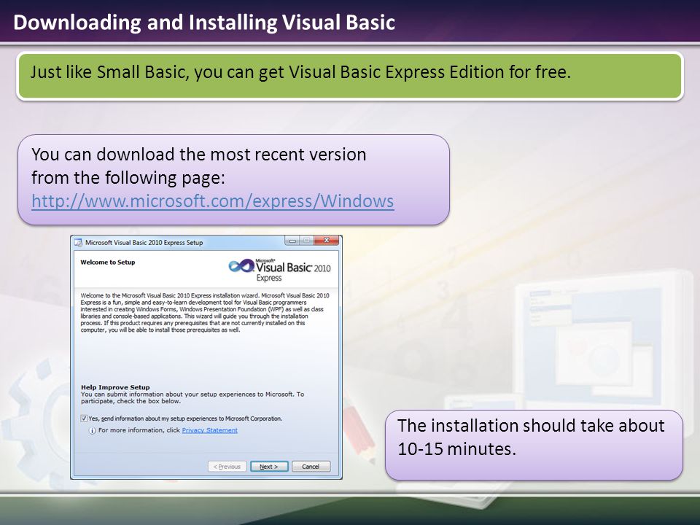Open the Privacy Statement link
700x525 pixels.
(210, 430)
